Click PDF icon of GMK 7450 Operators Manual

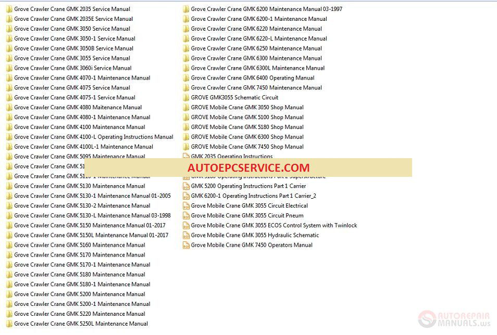click(x=186, y=245)
